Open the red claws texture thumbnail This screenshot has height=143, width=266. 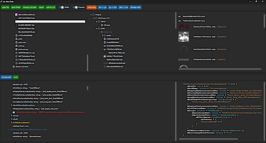click(183, 27)
